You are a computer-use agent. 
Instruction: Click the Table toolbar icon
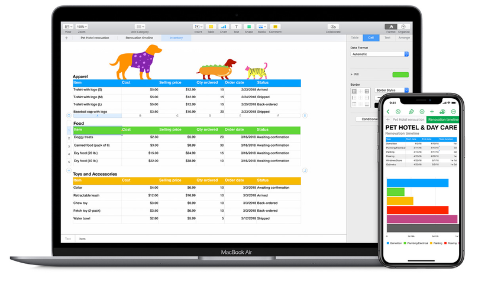pos(211,27)
